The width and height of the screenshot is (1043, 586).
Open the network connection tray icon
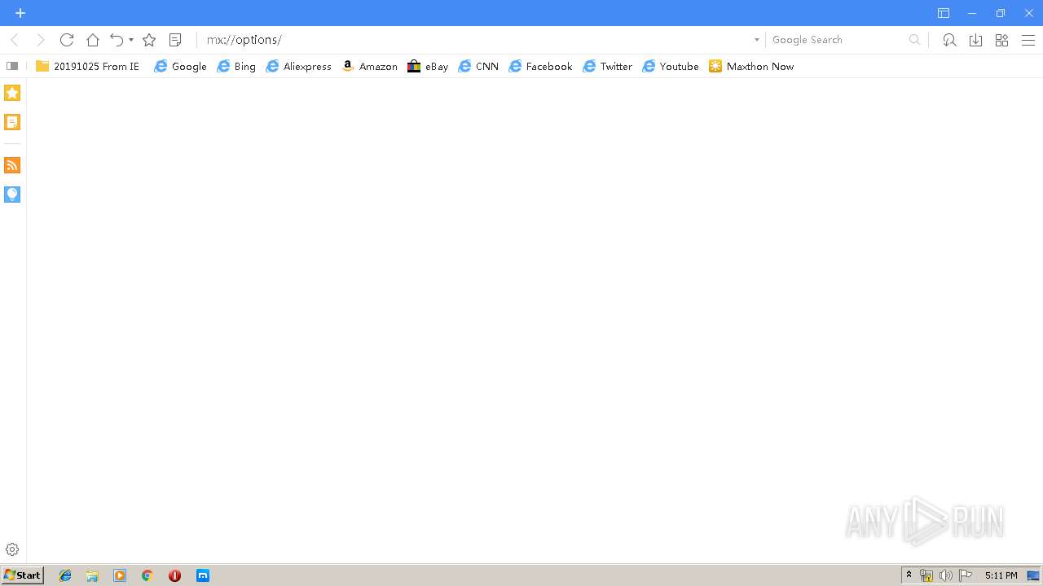[926, 575]
